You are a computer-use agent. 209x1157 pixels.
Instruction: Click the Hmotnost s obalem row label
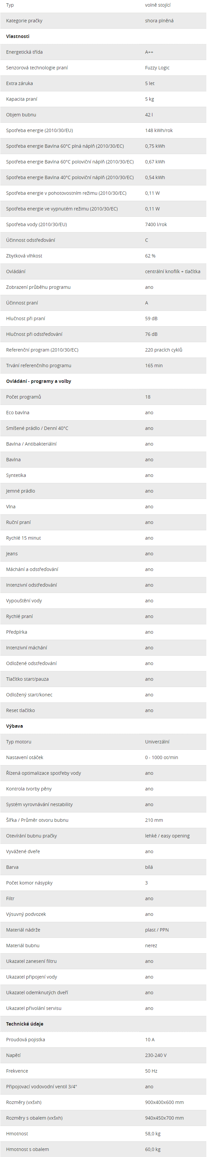coord(27,1149)
